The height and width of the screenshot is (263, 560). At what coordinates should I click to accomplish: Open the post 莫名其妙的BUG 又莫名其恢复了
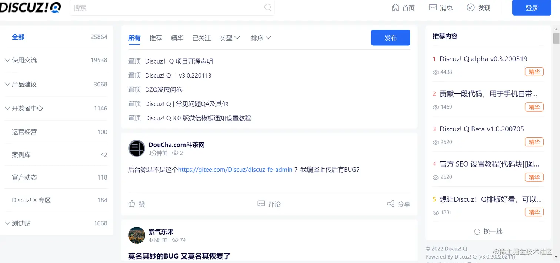(179, 256)
